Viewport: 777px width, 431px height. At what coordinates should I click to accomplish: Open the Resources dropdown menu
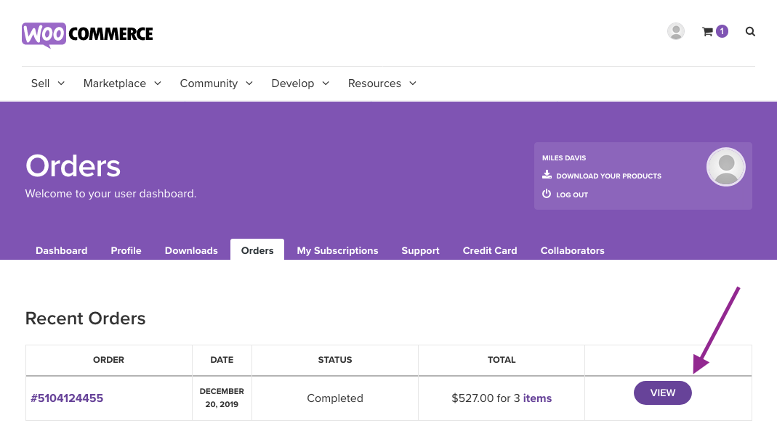click(x=382, y=83)
